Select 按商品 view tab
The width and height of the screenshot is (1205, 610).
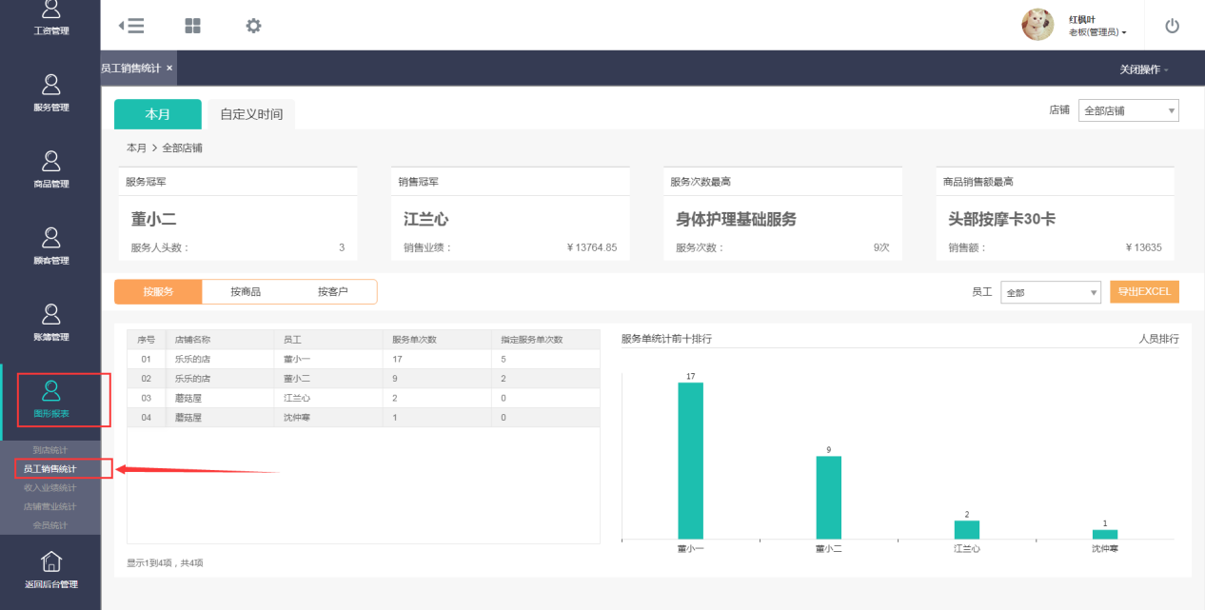click(246, 291)
